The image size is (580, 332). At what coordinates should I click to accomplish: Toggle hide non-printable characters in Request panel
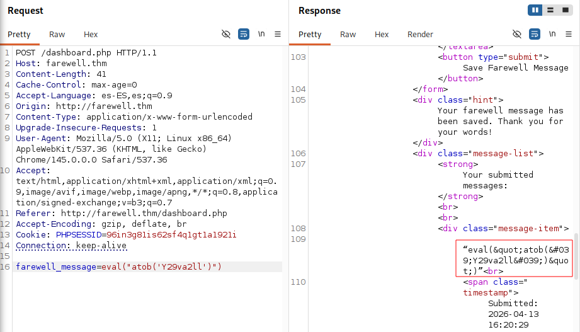coord(225,34)
